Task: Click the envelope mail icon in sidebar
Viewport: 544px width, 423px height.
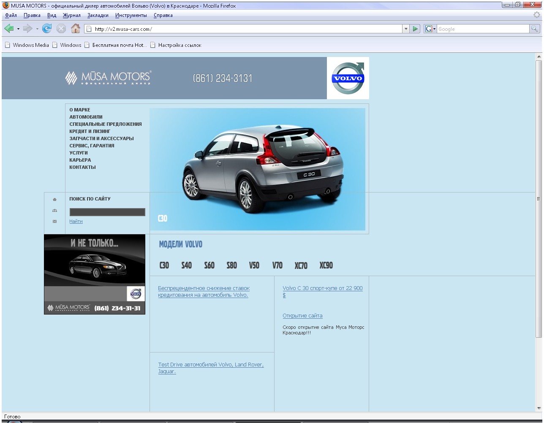Action: [x=54, y=221]
